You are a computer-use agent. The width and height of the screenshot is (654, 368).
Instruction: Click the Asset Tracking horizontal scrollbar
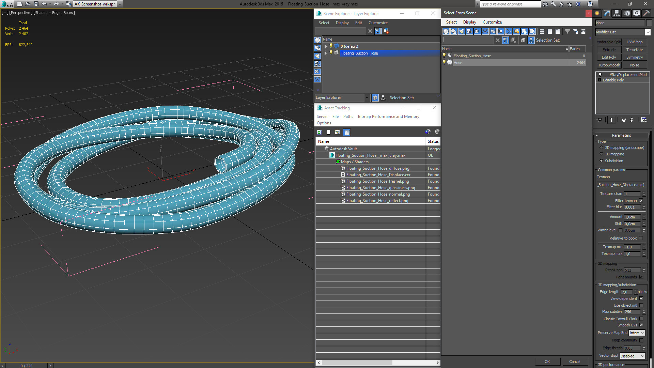click(x=357, y=363)
